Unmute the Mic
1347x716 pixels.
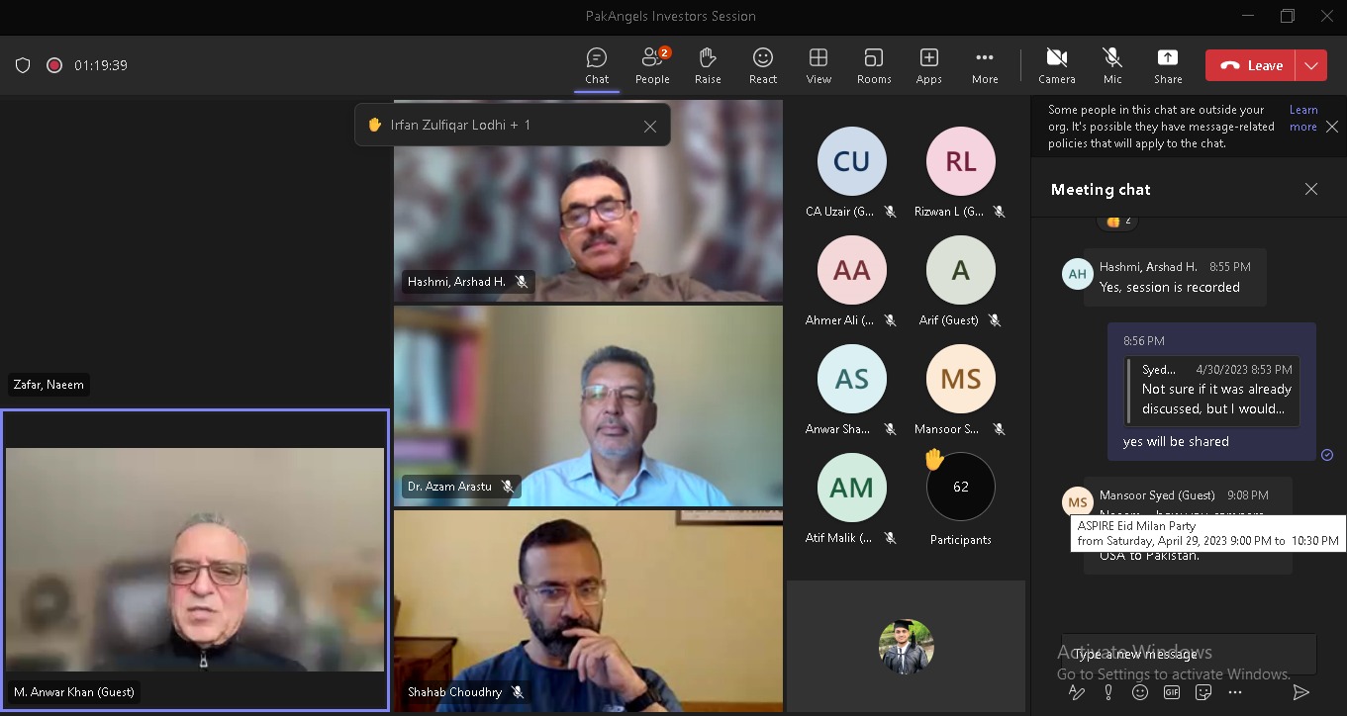coord(1111,65)
